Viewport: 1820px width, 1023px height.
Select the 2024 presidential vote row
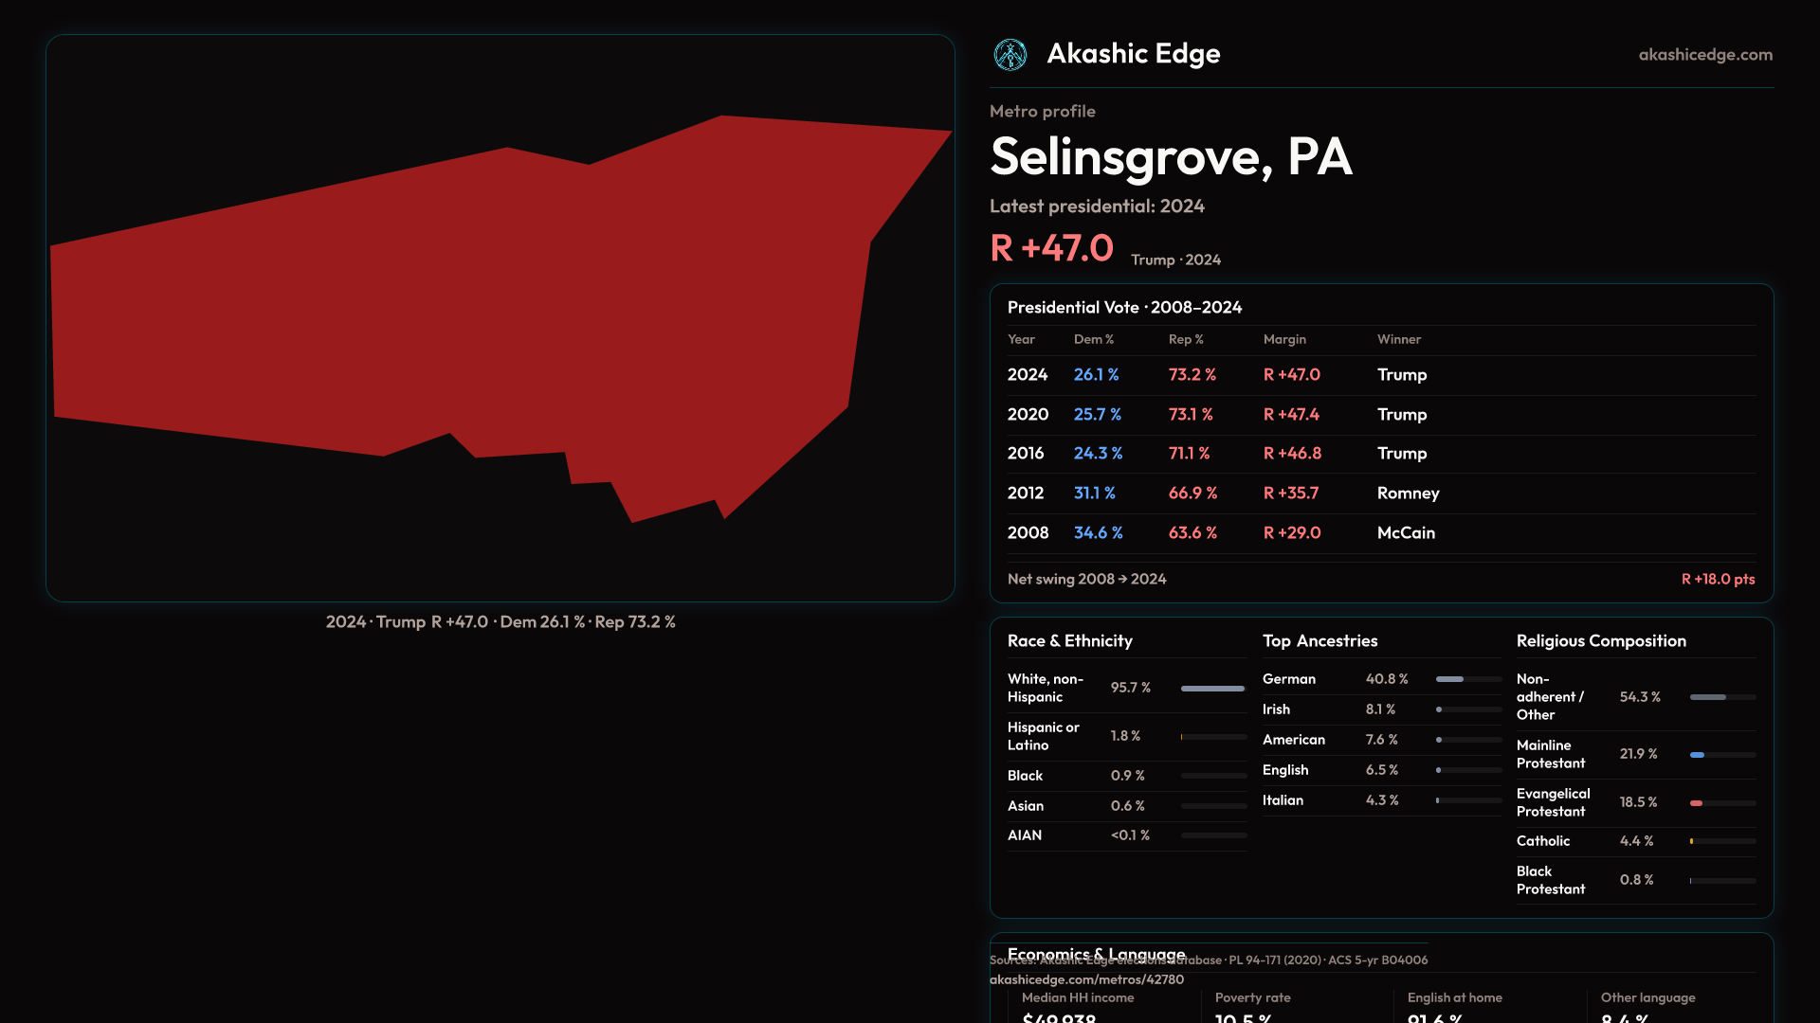point(1380,375)
